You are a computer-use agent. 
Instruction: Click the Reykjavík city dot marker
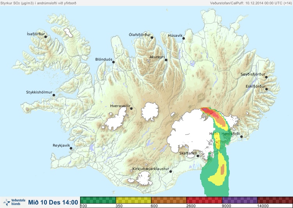tap(71, 148)
